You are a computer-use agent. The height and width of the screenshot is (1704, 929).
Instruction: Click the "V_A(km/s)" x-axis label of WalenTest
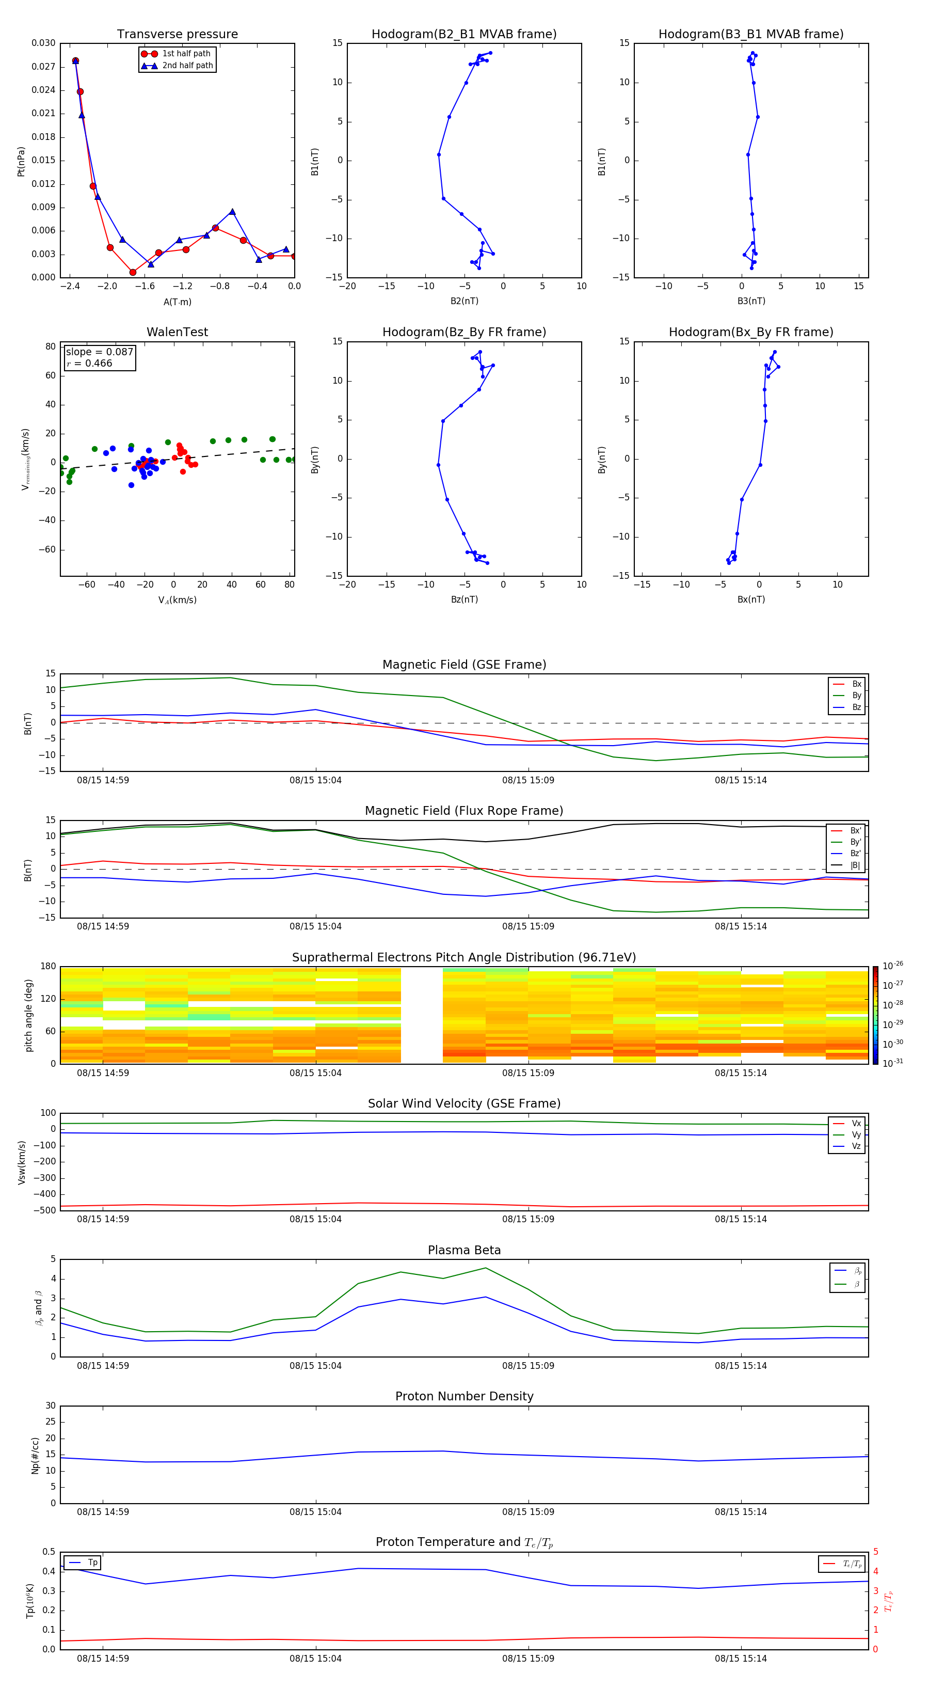(x=177, y=600)
